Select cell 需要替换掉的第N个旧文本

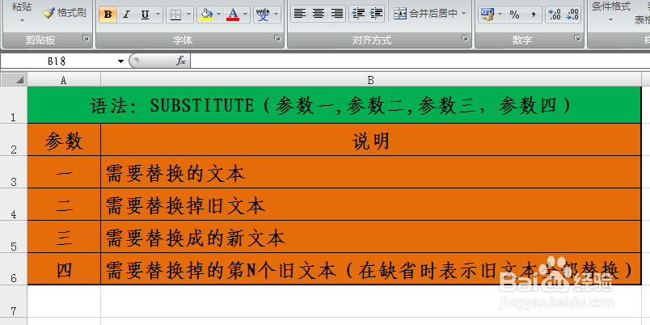point(371,269)
